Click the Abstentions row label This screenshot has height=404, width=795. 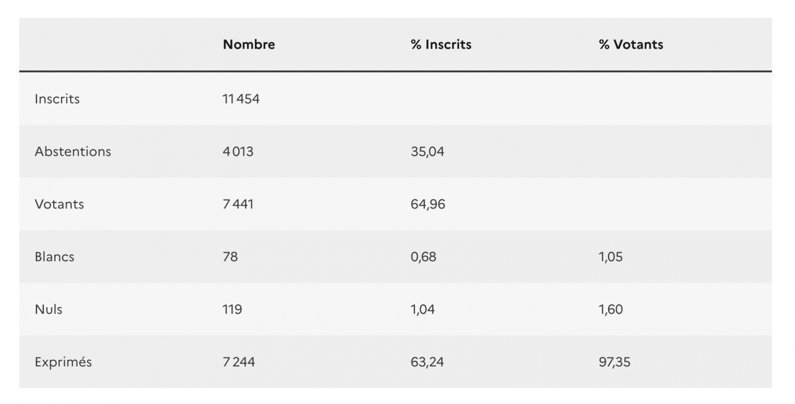[x=73, y=151]
